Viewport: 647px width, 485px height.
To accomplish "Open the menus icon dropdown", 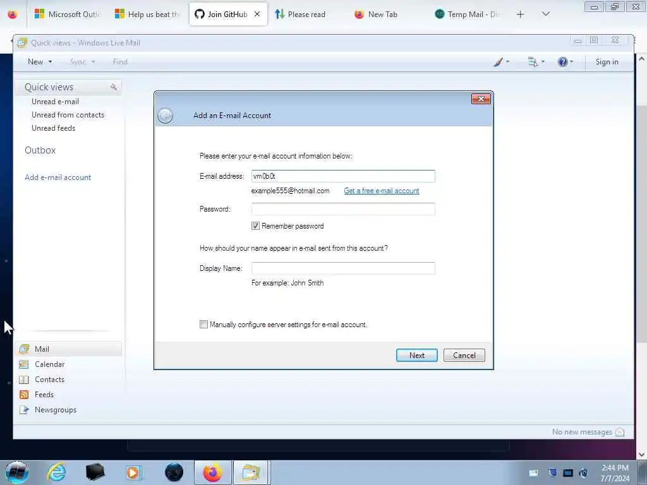I will pos(536,62).
